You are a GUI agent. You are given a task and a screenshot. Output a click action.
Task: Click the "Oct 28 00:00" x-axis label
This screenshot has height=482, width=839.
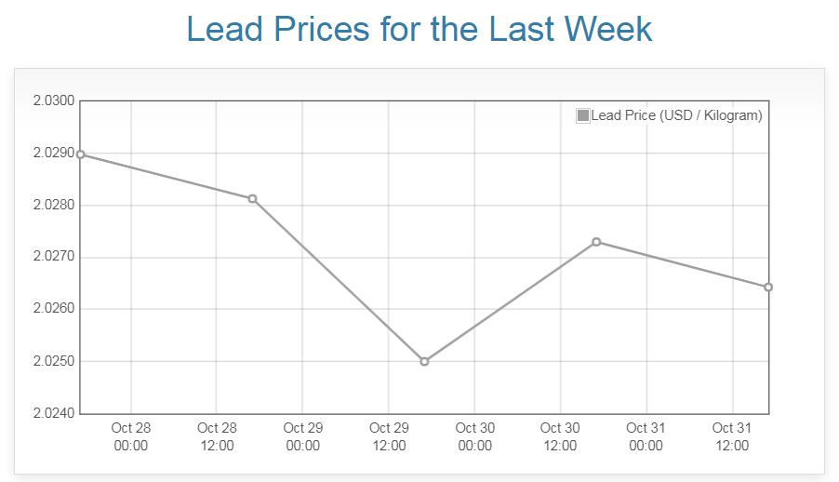tap(130, 436)
